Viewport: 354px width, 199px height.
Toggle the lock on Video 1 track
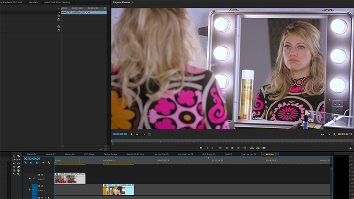pos(30,190)
